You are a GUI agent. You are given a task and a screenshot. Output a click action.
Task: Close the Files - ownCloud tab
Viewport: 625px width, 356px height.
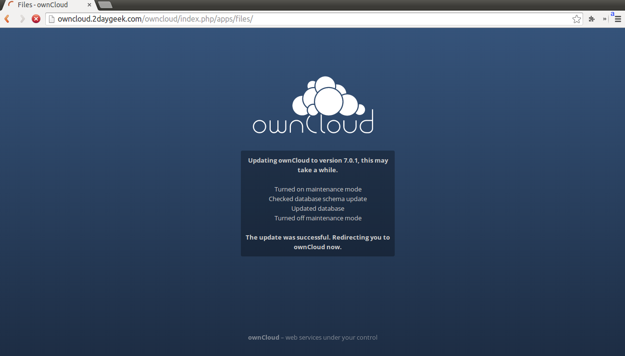tap(89, 5)
